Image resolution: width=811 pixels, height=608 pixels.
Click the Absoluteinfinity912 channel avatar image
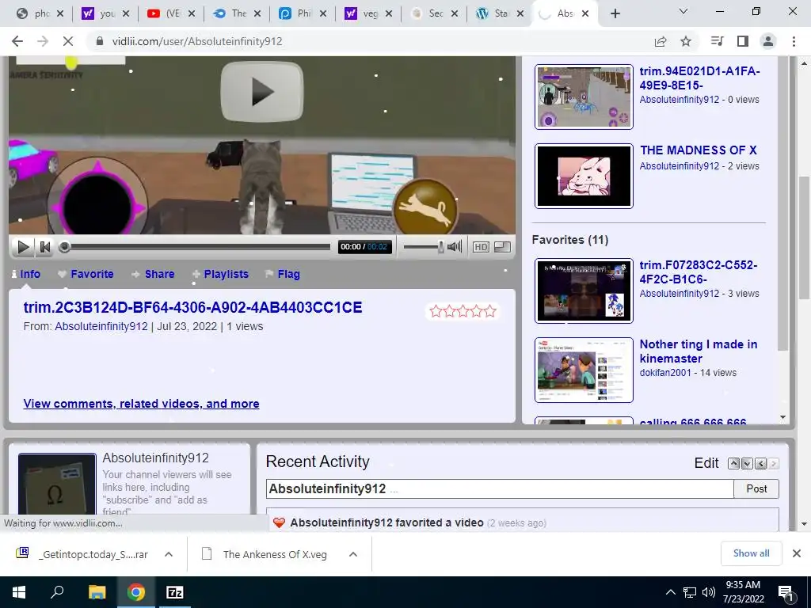[x=57, y=484]
